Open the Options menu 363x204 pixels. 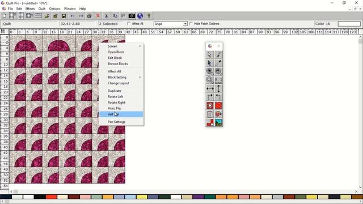click(x=54, y=9)
